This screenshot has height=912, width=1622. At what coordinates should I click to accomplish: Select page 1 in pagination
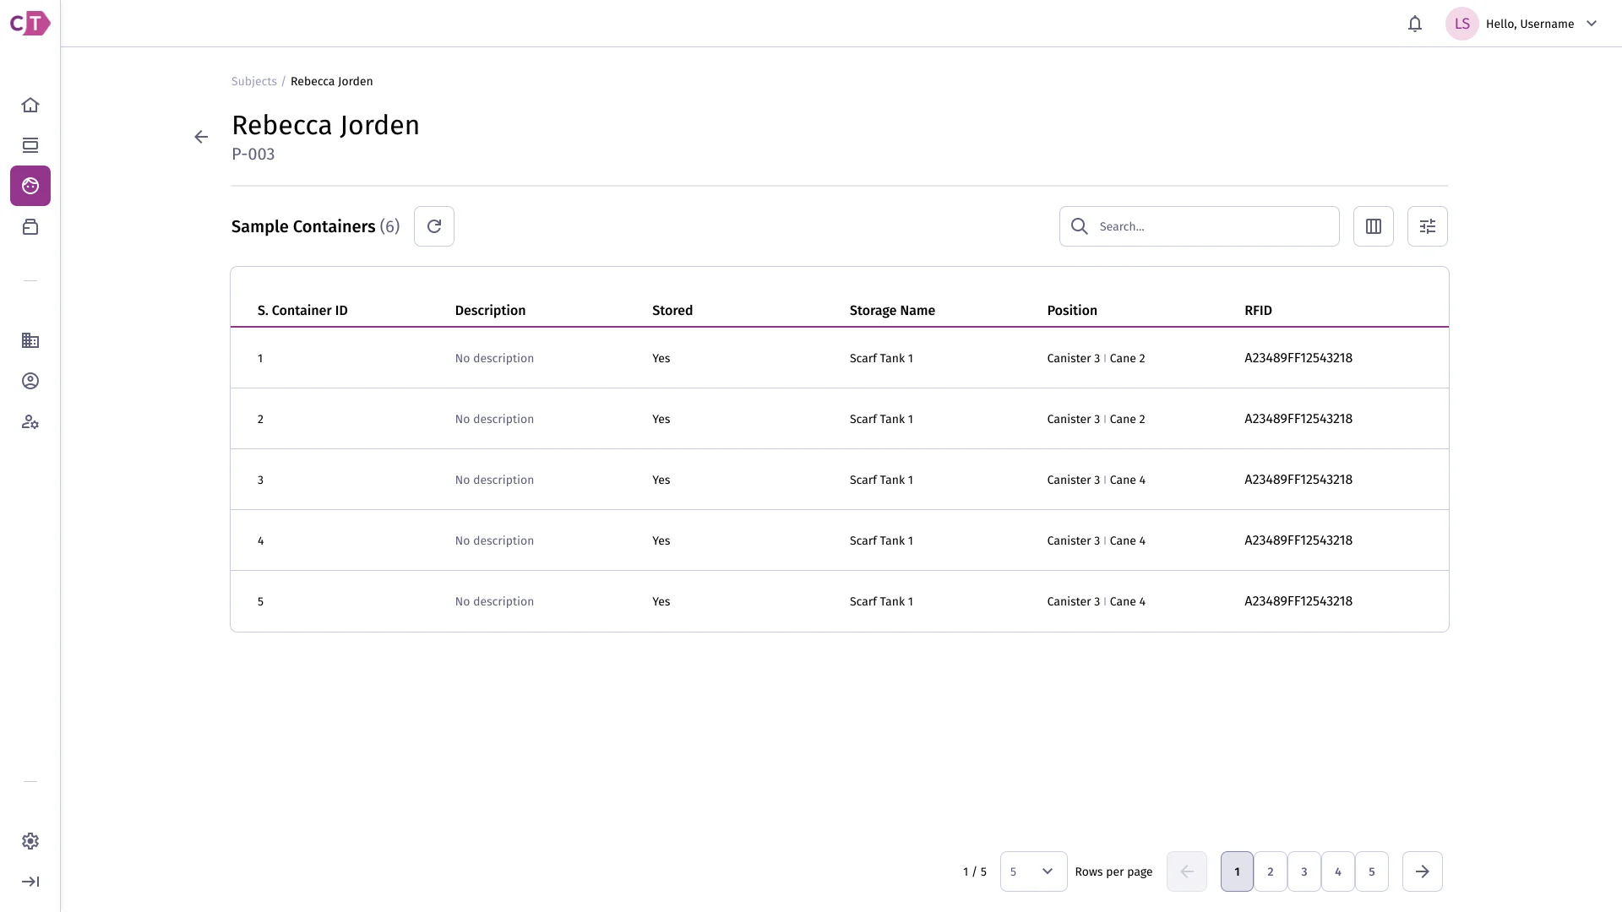click(x=1237, y=871)
